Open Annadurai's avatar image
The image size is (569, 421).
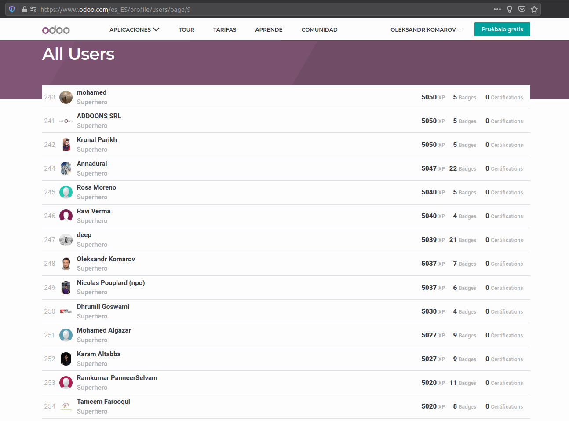tap(66, 168)
